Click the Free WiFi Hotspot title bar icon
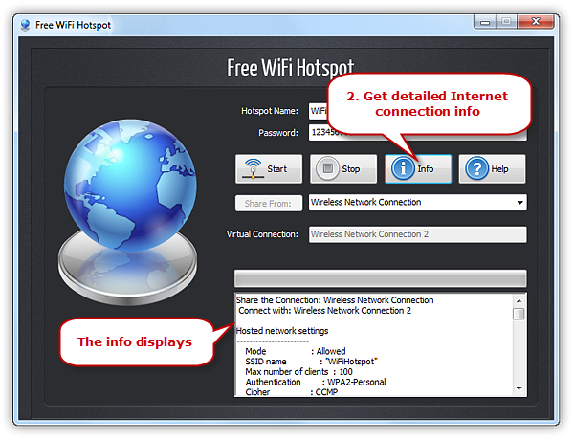The width and height of the screenshot is (574, 440). pyautogui.click(x=25, y=25)
